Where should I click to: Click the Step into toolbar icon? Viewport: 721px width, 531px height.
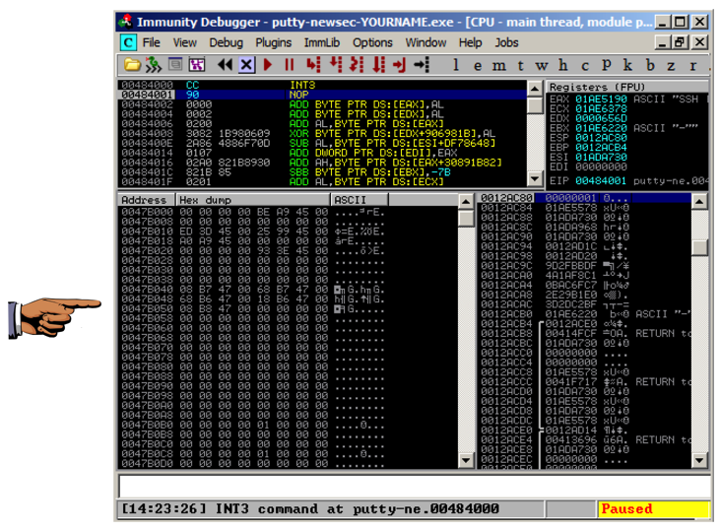click(x=313, y=65)
